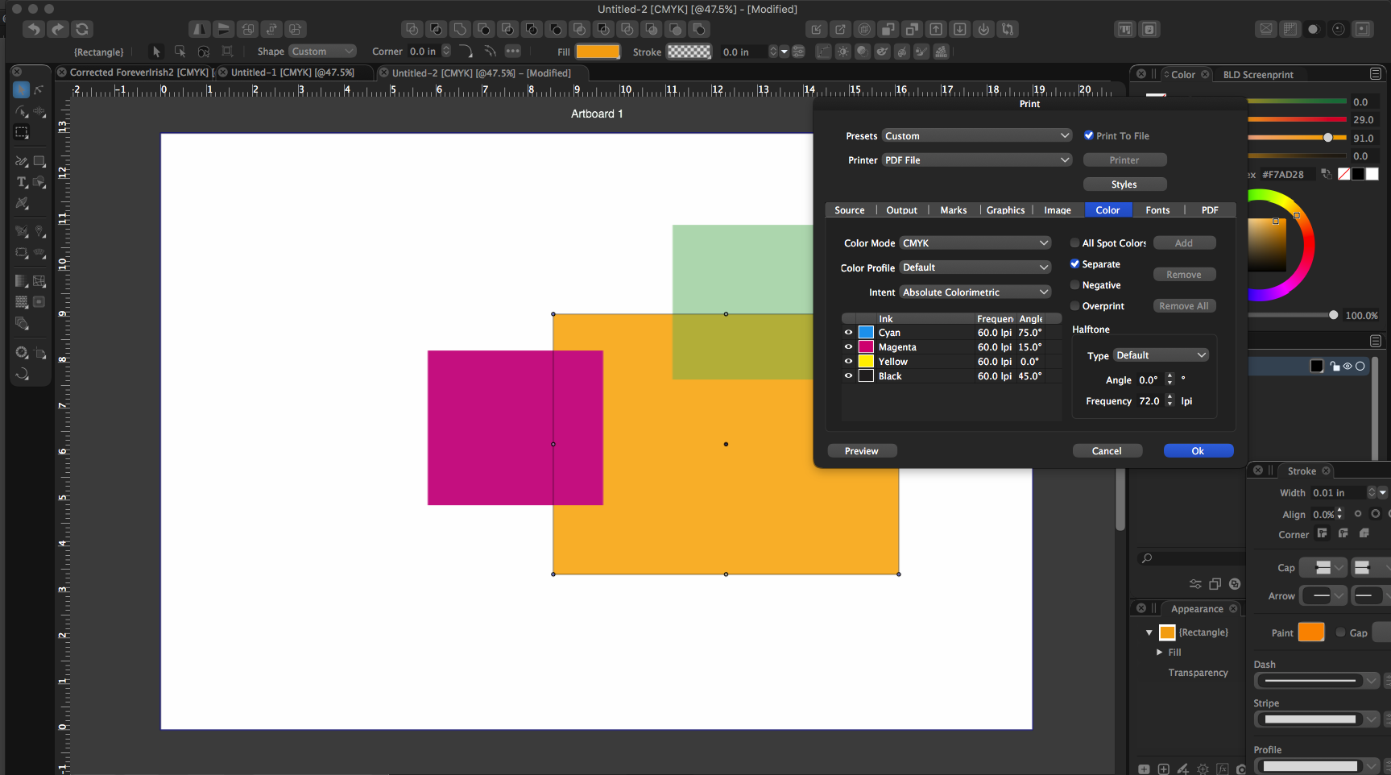Image resolution: width=1391 pixels, height=775 pixels.
Task: Click the flip horizontal icon in top toolbar
Action: [199, 29]
